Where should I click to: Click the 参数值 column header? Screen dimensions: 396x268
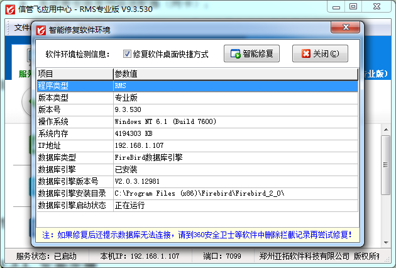[x=235, y=74]
